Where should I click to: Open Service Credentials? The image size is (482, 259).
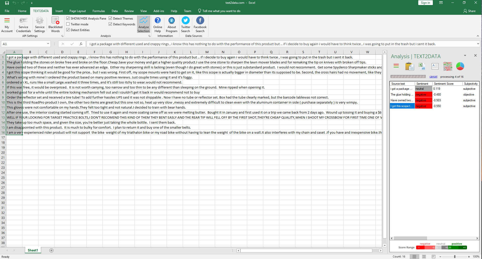[23, 25]
